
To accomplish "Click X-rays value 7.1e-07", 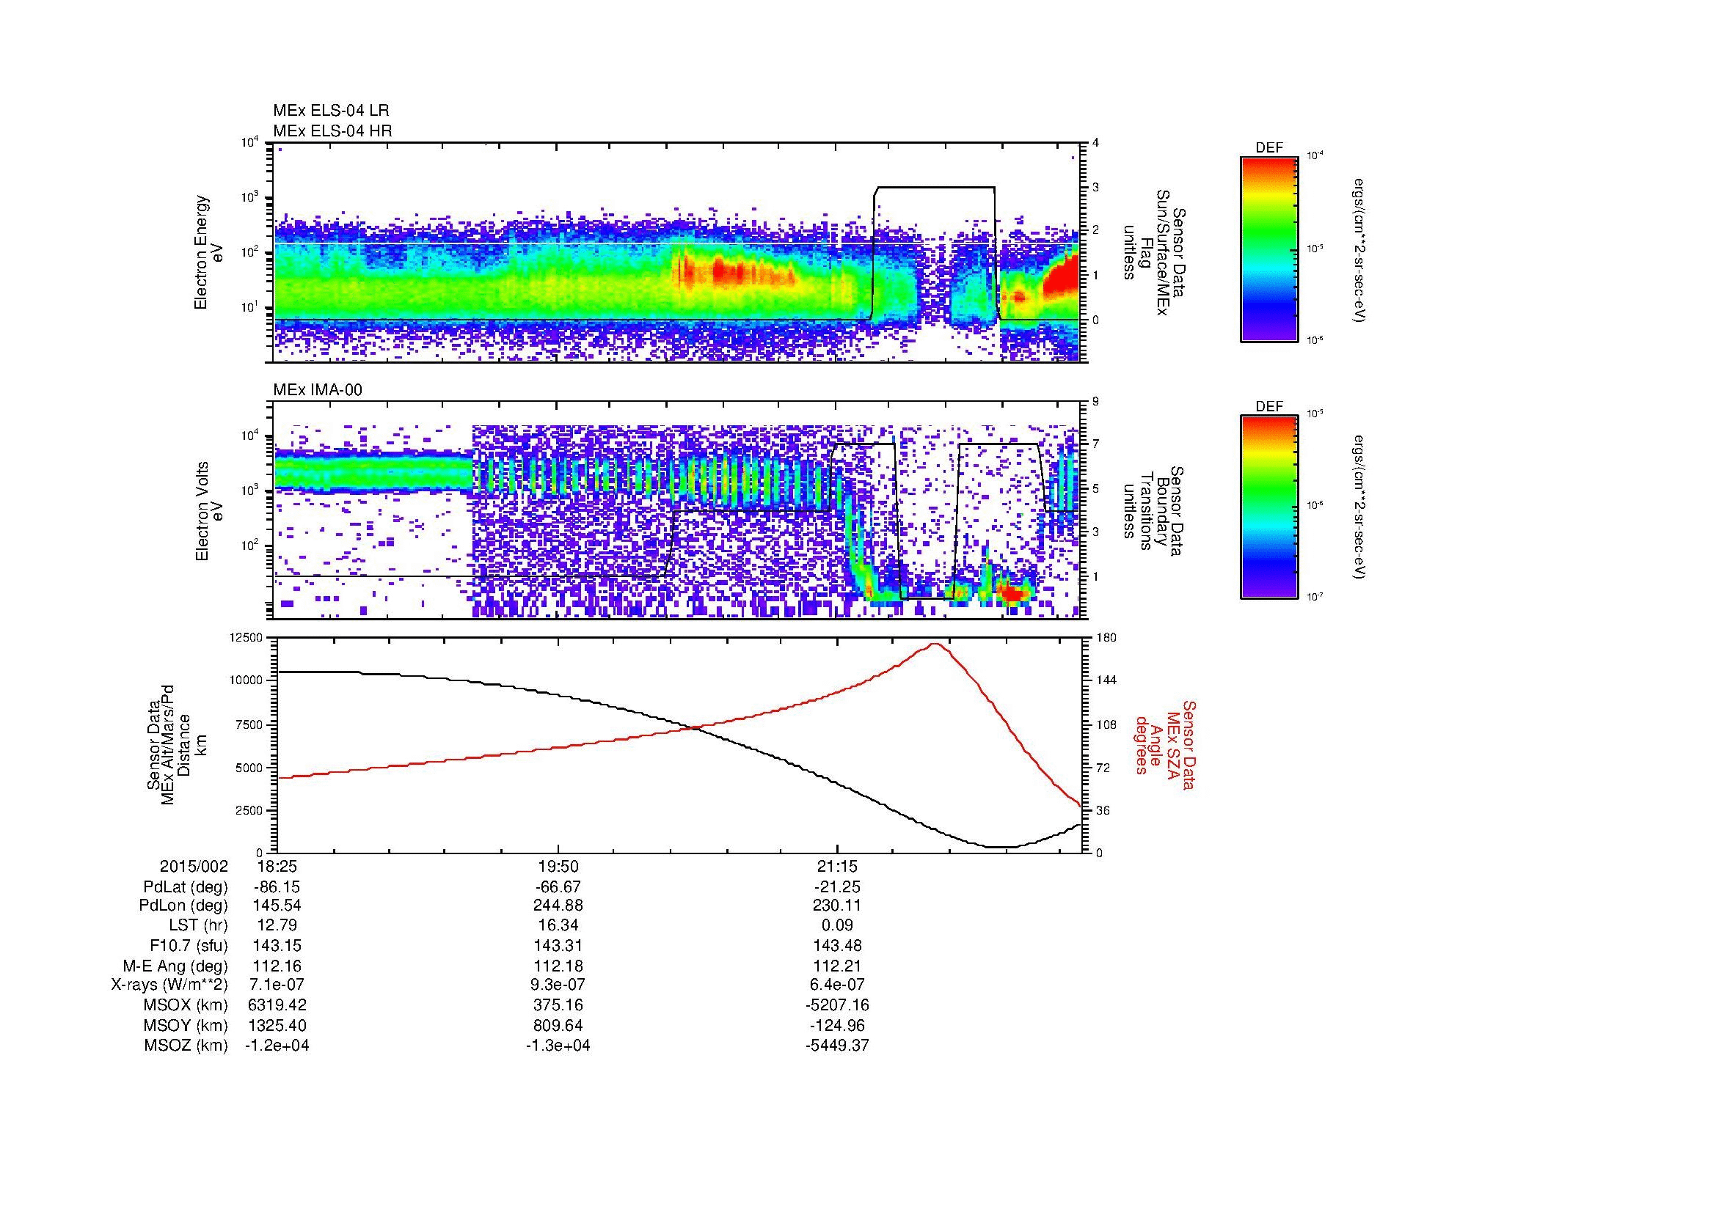I will 277,985.
